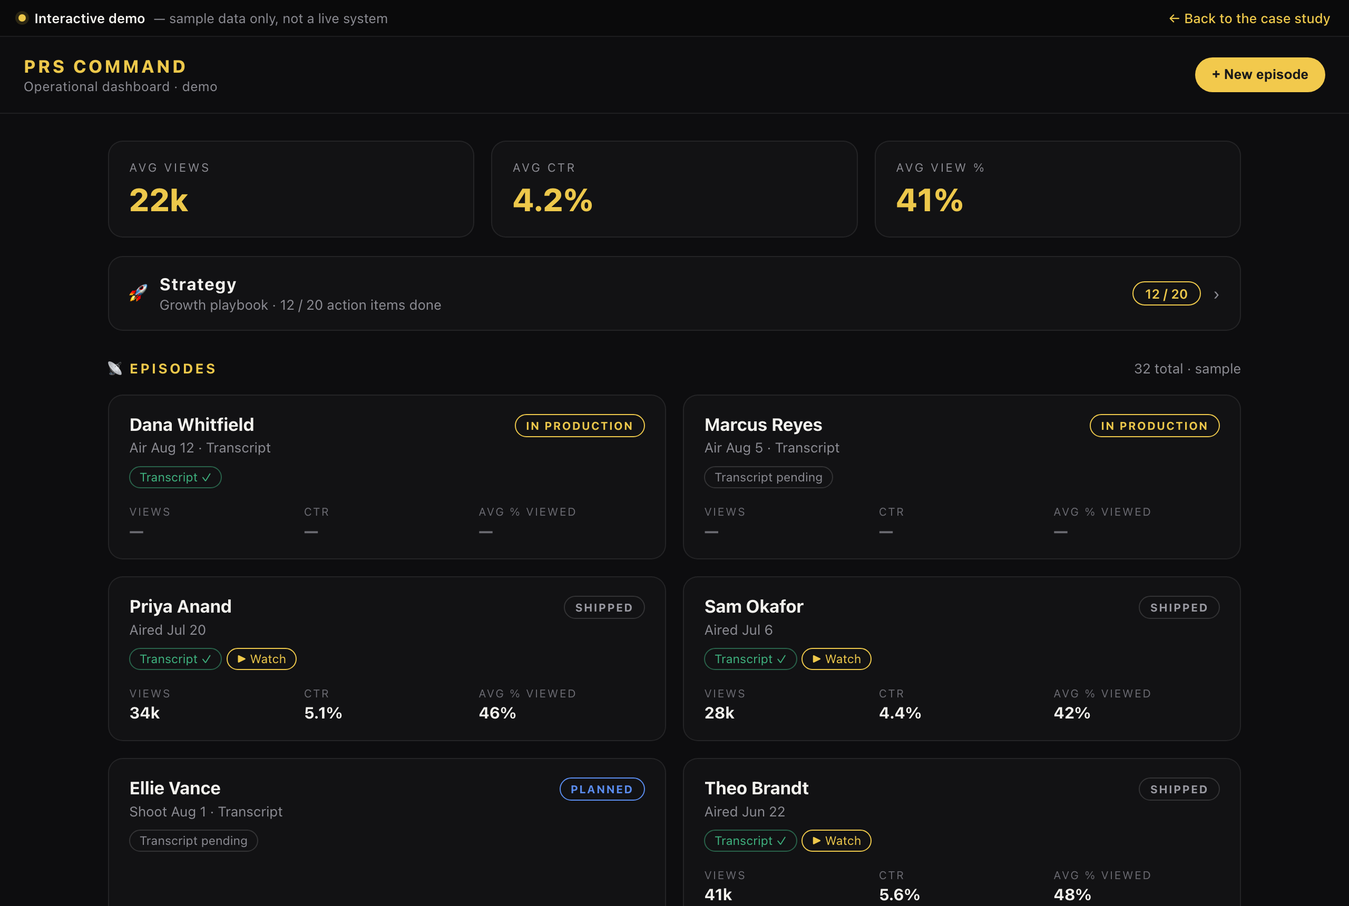Click Ellie Vance's Transcript pending chip
Image resolution: width=1349 pixels, height=906 pixels.
pos(193,840)
